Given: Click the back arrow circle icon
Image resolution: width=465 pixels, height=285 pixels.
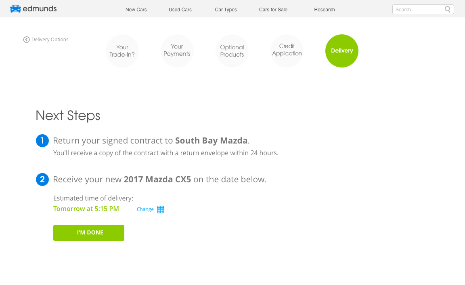Looking at the screenshot, I should pyautogui.click(x=27, y=40).
